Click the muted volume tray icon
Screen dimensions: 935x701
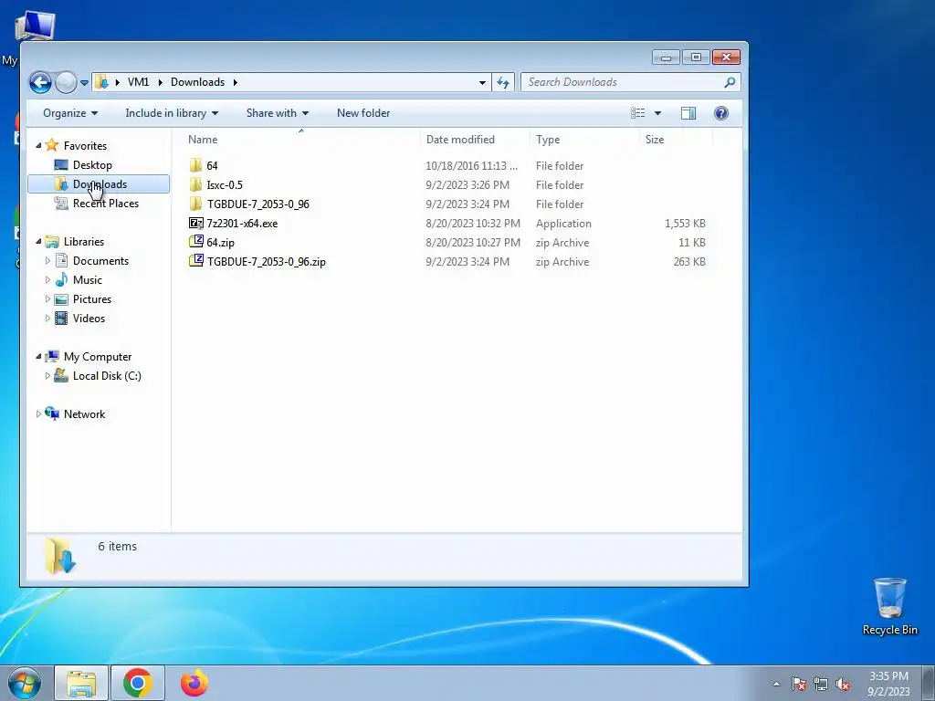843,684
